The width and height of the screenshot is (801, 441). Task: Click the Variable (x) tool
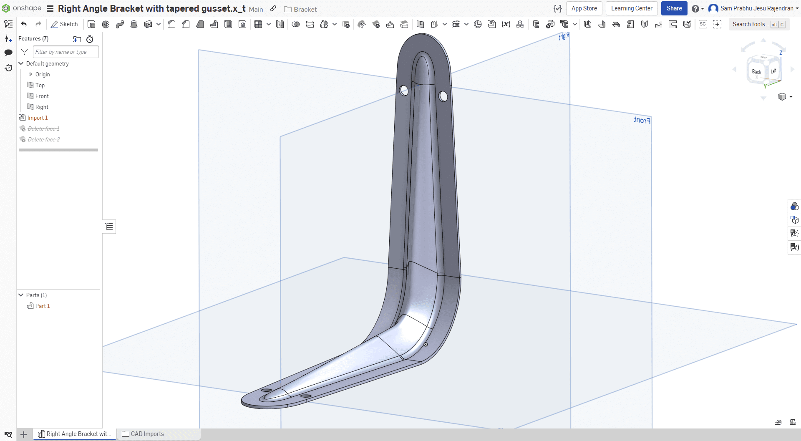coord(506,25)
